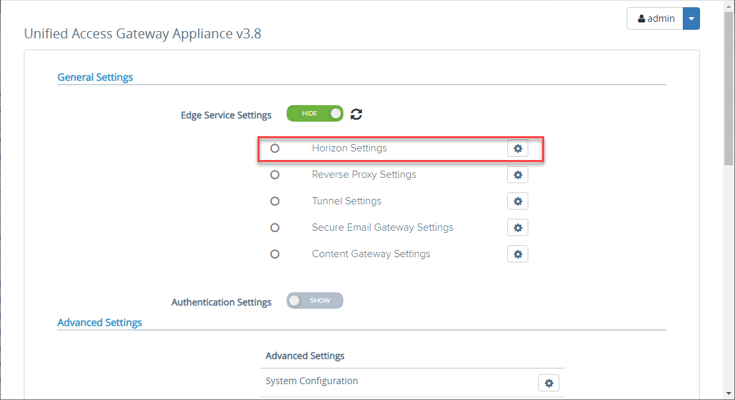The width and height of the screenshot is (735, 400).
Task: Open the Tunnel Settings gear icon
Action: pos(518,201)
